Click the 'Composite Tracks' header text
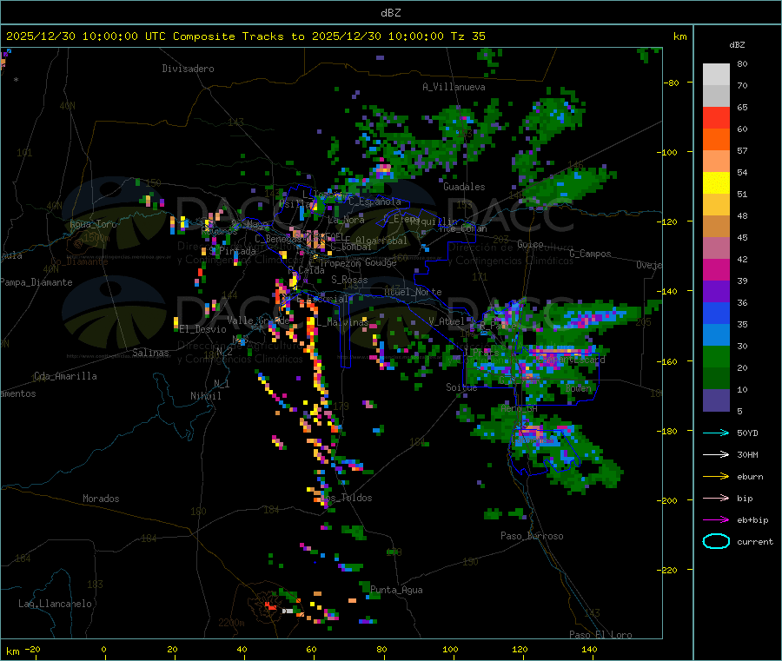782x661 pixels. pos(229,36)
